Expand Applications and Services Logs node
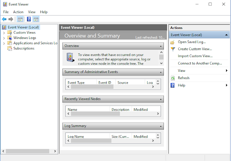Image resolution: width=231 pixels, height=161 pixels. 4,43
